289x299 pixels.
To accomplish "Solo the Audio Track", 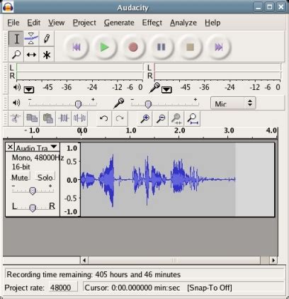I will [45, 177].
